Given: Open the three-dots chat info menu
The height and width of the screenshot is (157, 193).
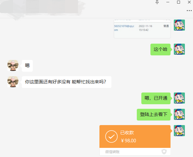Looking at the screenshot, I should click(189, 11).
